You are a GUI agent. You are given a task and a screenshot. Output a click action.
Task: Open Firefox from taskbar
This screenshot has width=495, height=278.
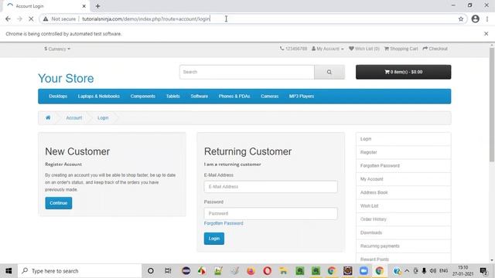point(251,271)
